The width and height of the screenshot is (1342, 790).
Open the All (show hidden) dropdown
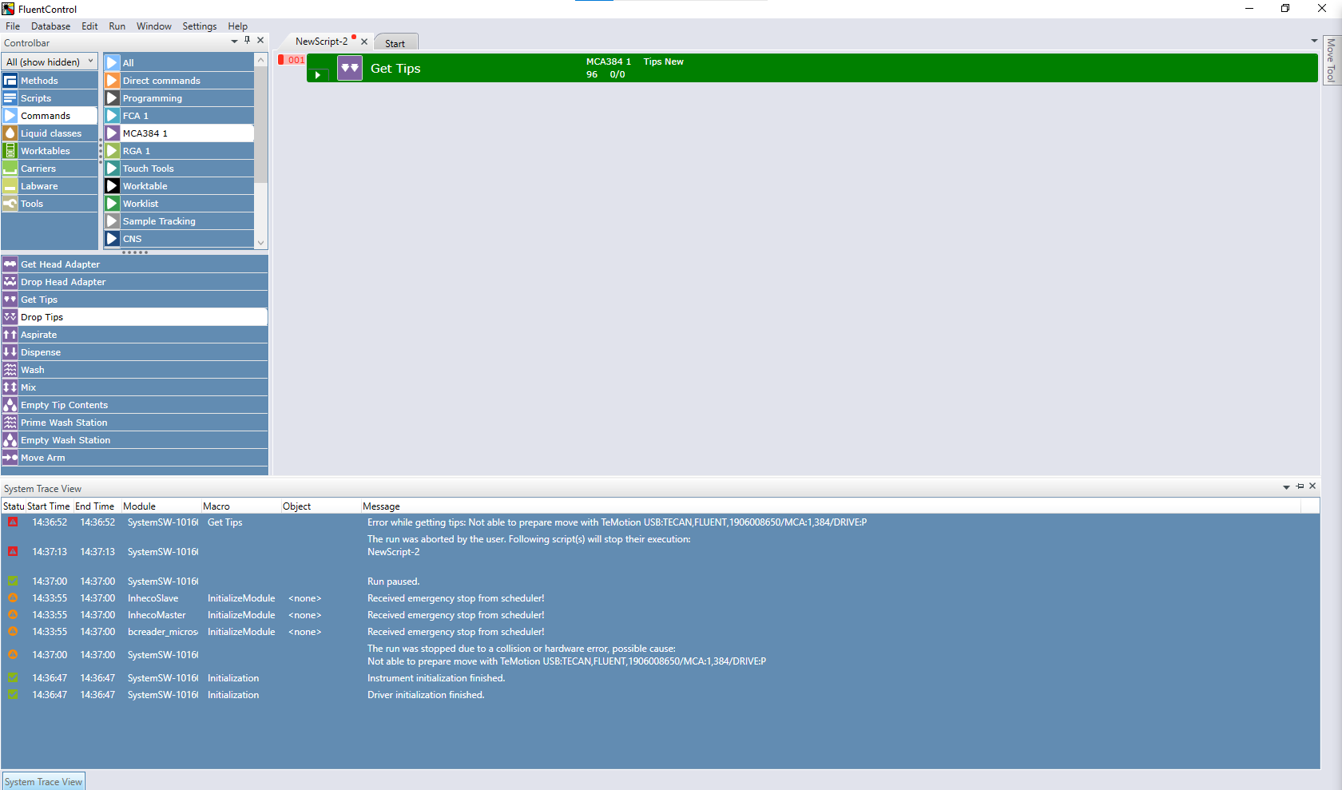pyautogui.click(x=50, y=62)
